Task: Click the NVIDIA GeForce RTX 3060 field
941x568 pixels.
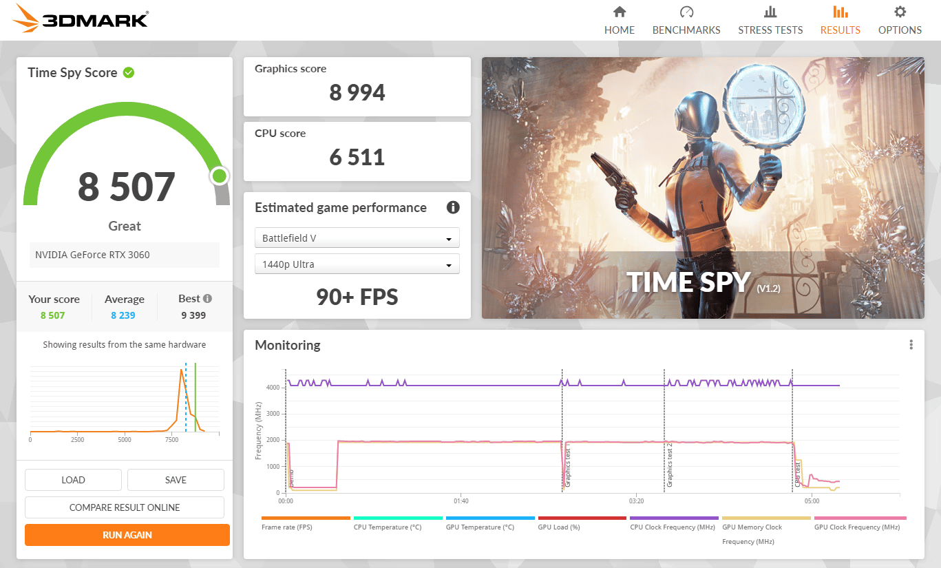Action: click(125, 255)
